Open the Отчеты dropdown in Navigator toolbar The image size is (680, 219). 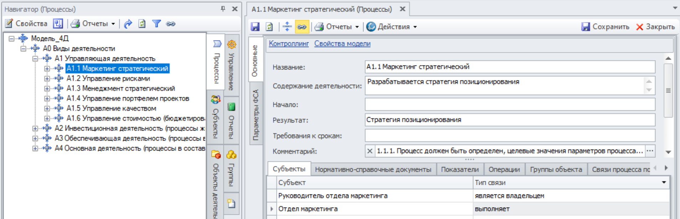pos(93,24)
